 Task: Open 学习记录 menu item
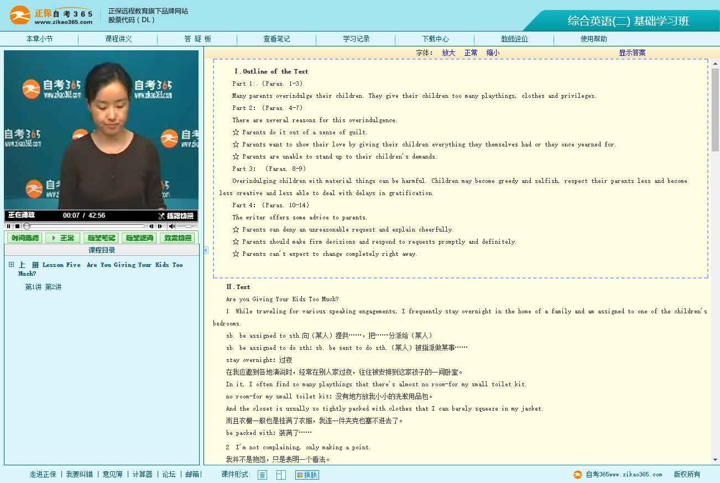(356, 39)
